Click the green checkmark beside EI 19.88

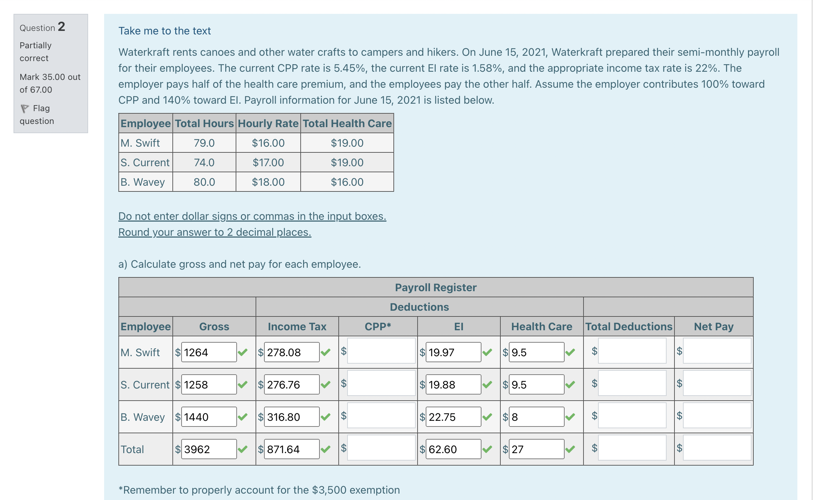[487, 385]
